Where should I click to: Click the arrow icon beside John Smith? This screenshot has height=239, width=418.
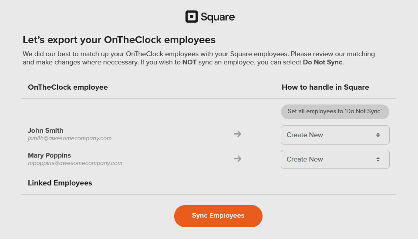[237, 134]
